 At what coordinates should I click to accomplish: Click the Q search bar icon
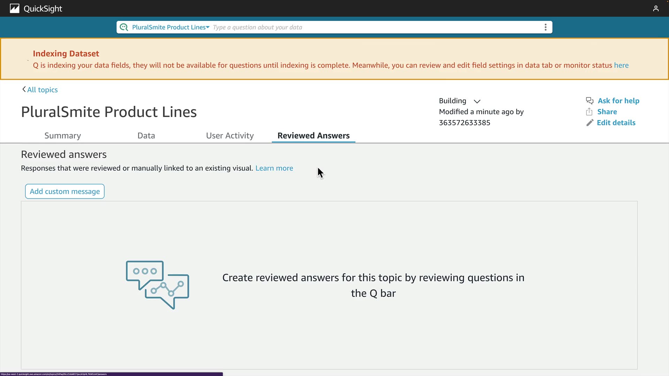pyautogui.click(x=124, y=27)
